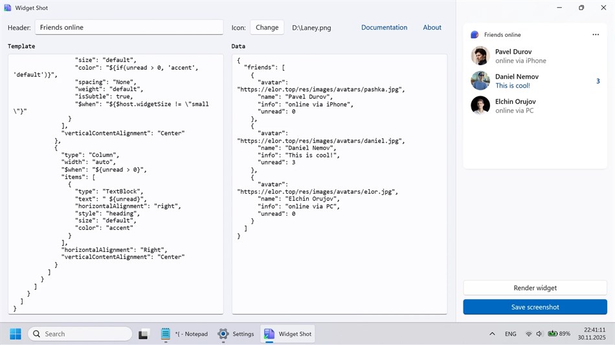Click the 'This is cool!' status text
This screenshot has width=615, height=345.
(x=513, y=86)
